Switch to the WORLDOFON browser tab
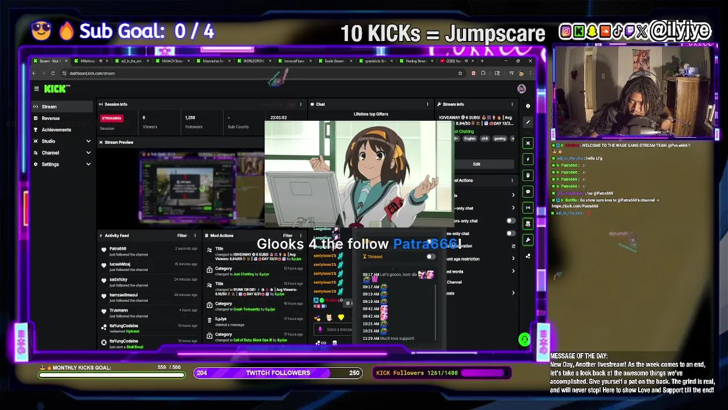Screen dimensions: 728x410 (x=254, y=61)
